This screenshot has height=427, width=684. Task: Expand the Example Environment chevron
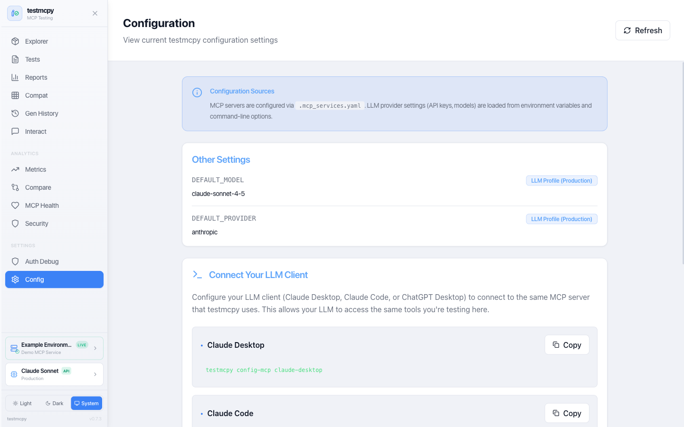[95, 348]
